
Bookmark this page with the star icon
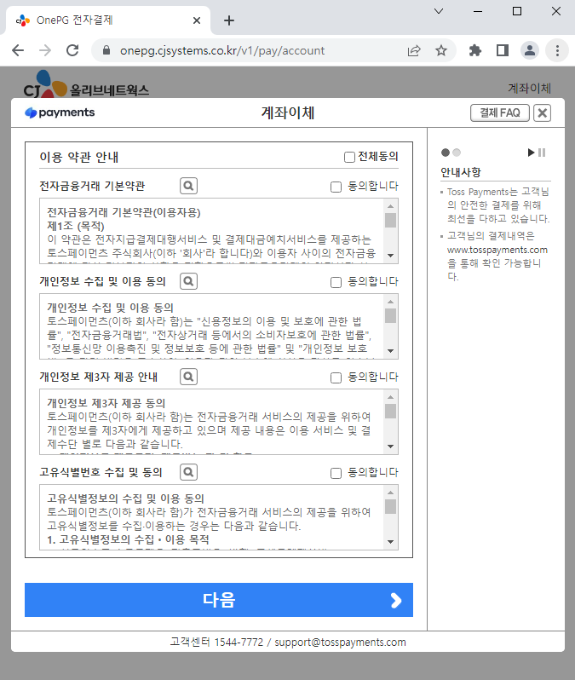tap(441, 50)
